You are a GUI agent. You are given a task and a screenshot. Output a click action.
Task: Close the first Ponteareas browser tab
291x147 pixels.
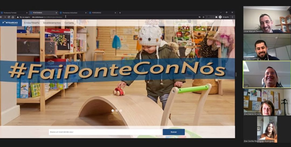27,13
